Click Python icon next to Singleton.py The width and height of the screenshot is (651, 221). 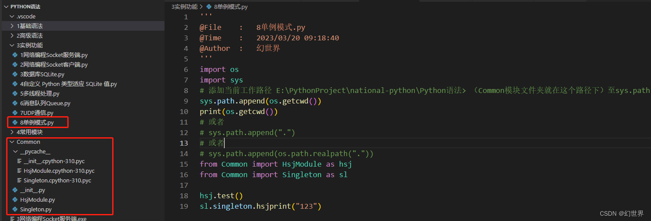[15, 210]
